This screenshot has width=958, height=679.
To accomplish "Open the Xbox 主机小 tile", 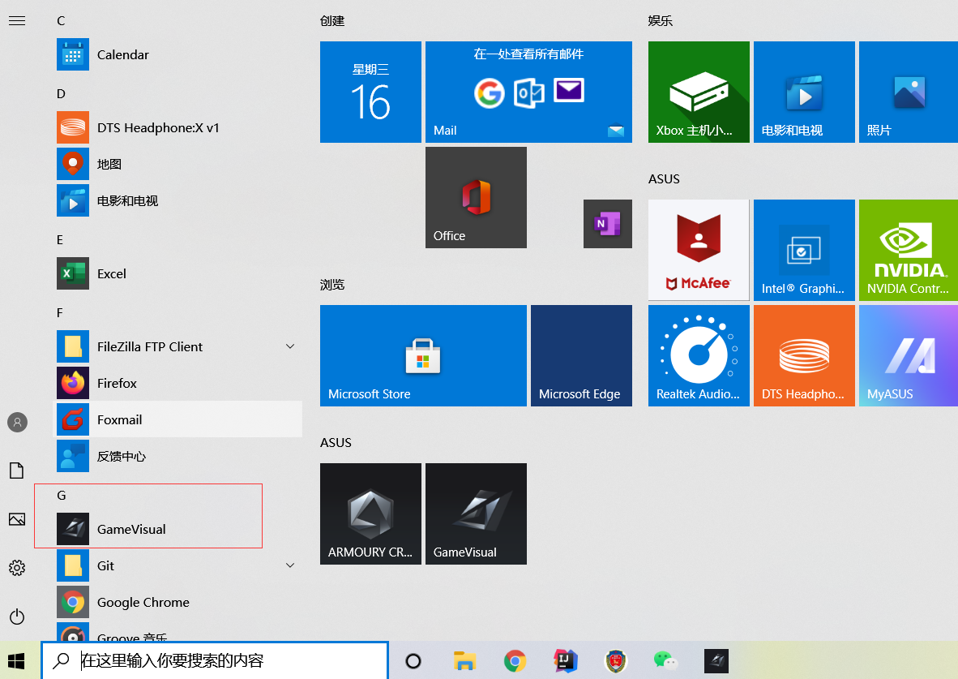I will click(699, 92).
